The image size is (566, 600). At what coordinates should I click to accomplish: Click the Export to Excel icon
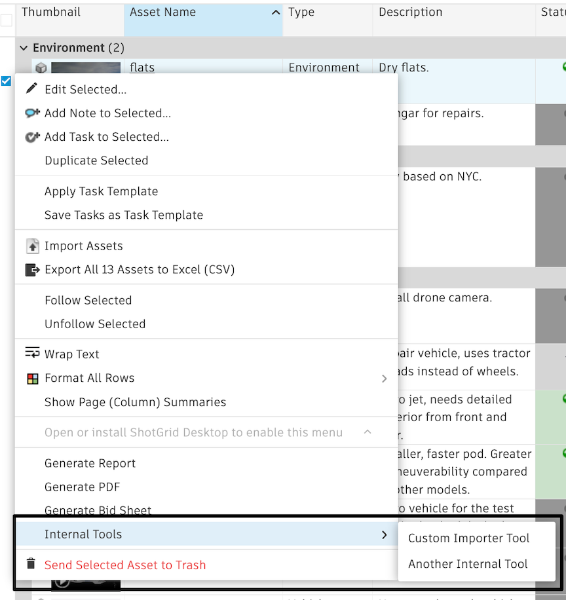tap(33, 270)
